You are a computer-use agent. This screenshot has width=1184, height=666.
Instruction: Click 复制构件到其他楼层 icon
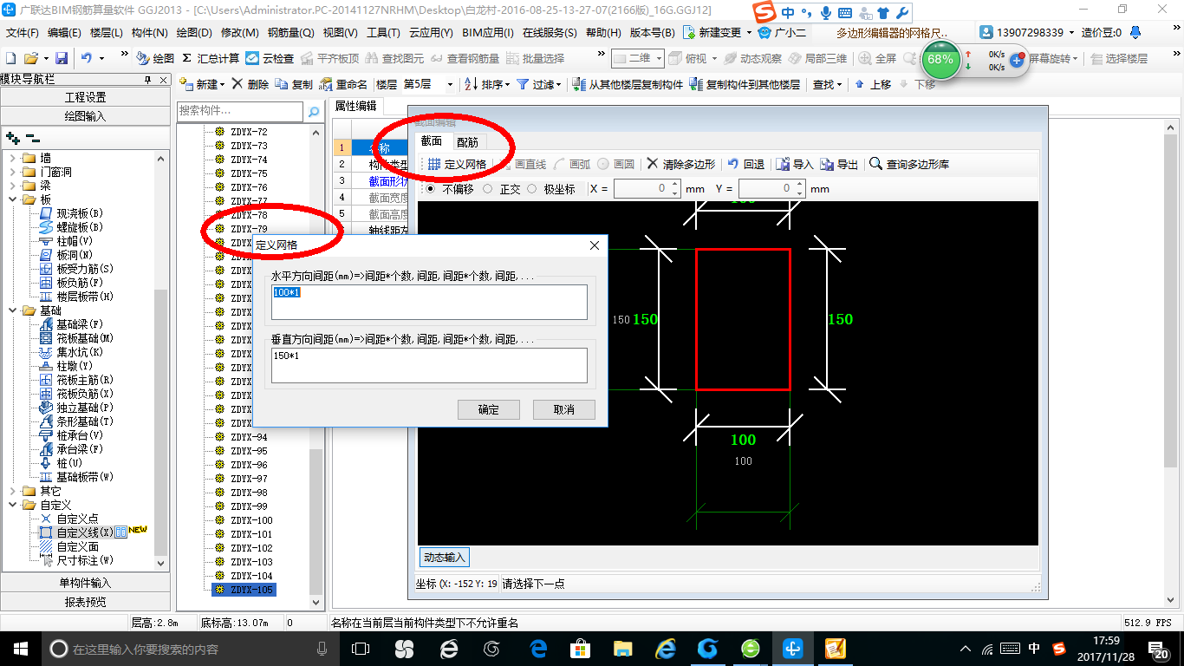pos(745,84)
